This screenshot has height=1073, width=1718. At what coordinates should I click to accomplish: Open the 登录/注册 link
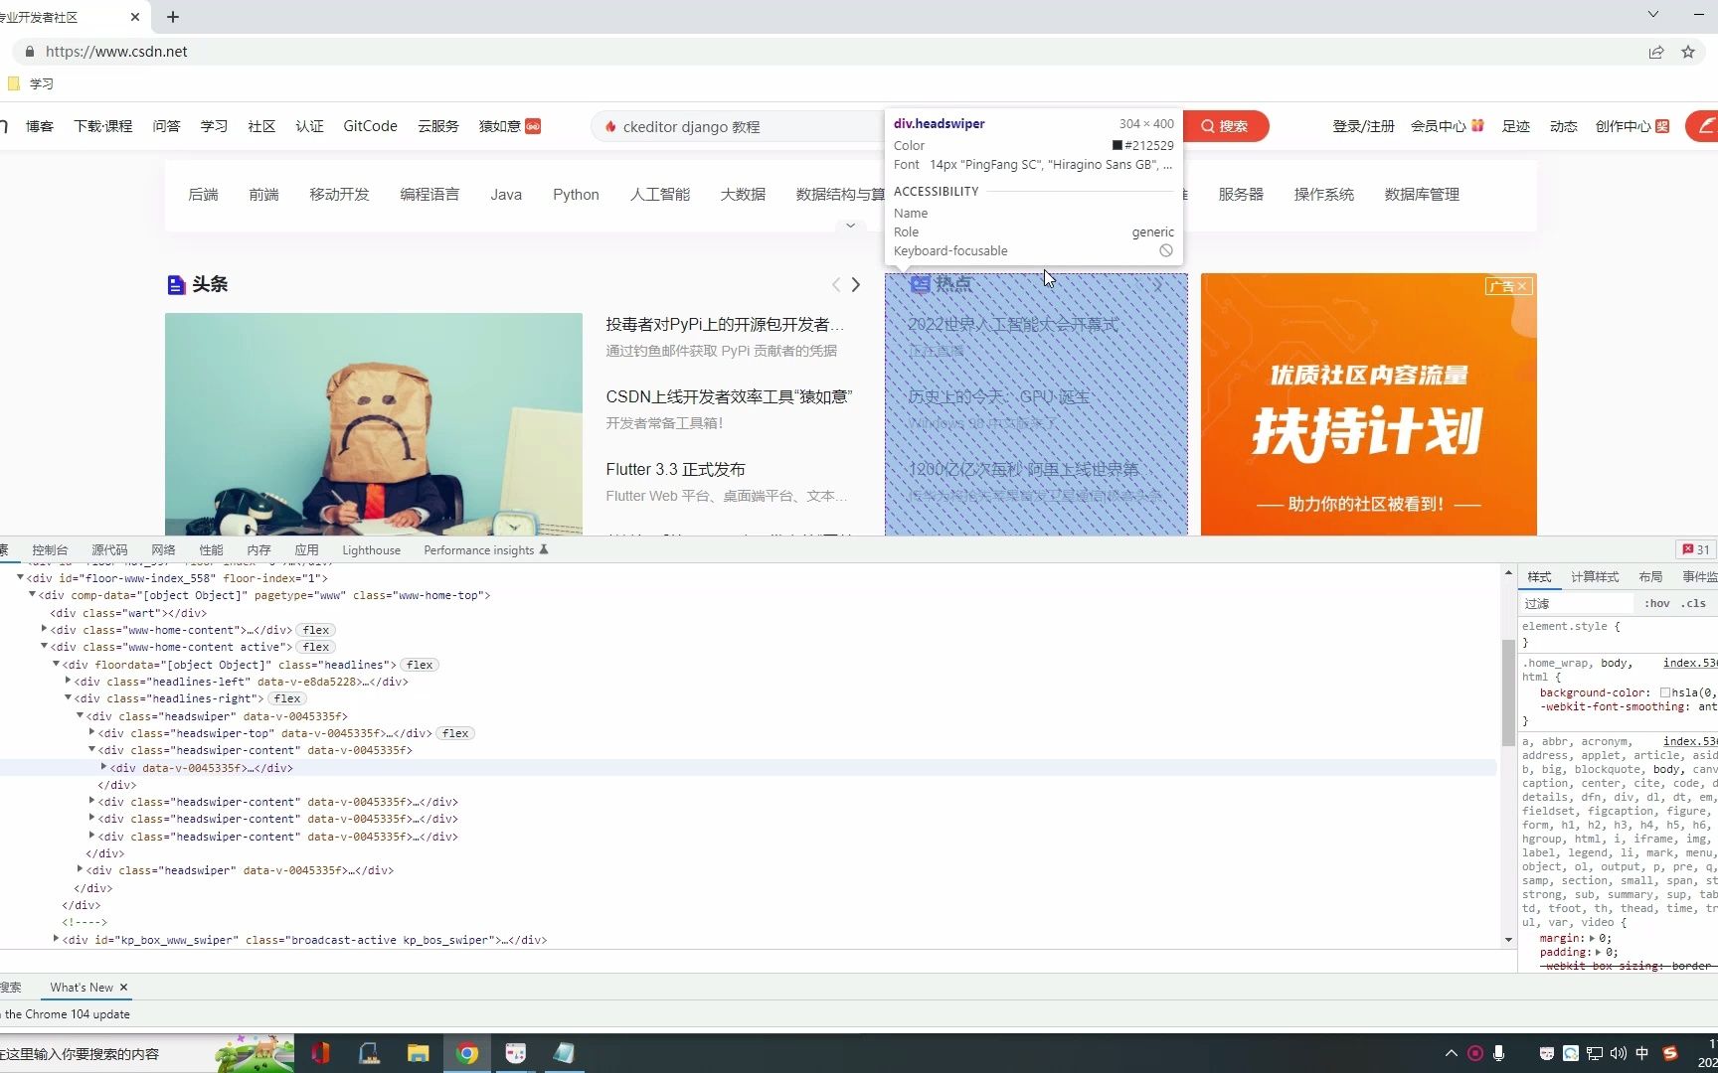[x=1362, y=126]
